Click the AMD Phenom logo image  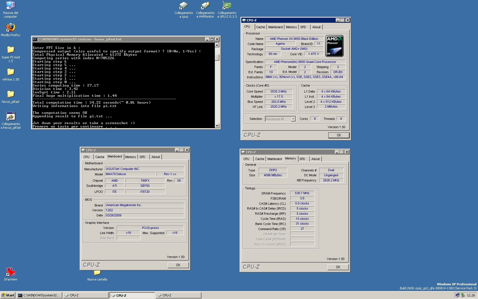click(334, 46)
